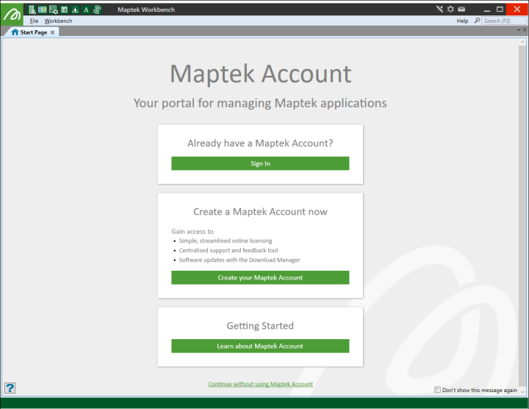Click 'Software updates with the Download Manager' text
Image resolution: width=529 pixels, height=409 pixels.
240,260
